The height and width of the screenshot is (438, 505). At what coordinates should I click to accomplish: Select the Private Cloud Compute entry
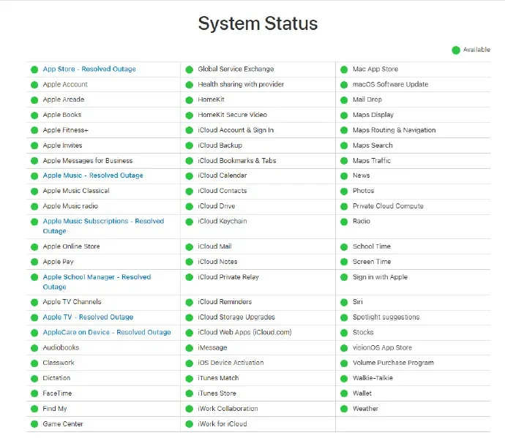tap(388, 206)
